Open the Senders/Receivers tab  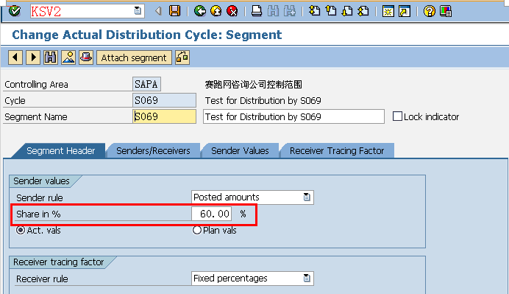pos(153,151)
